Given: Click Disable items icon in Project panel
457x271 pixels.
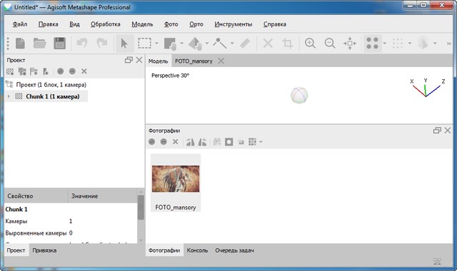Looking at the screenshot, I should [72, 71].
